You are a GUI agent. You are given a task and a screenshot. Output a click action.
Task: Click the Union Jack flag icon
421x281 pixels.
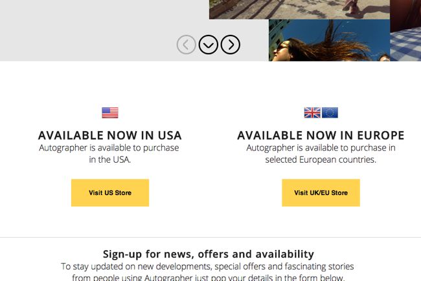click(x=312, y=112)
